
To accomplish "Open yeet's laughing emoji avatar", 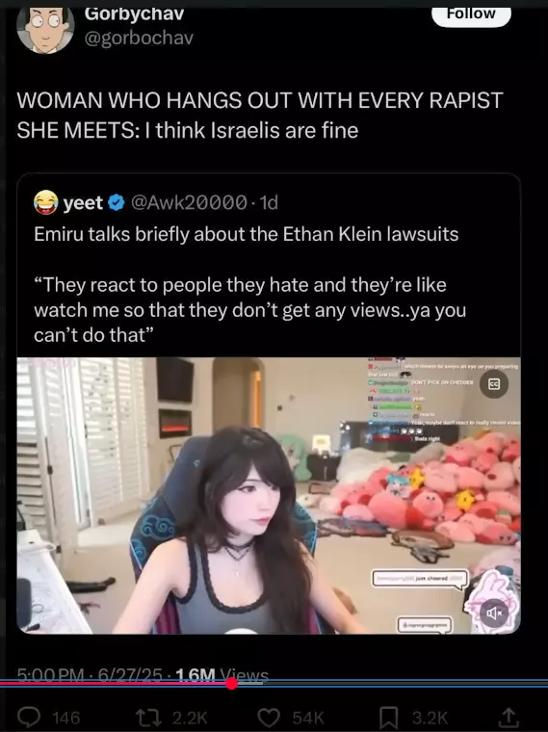I will pyautogui.click(x=45, y=202).
